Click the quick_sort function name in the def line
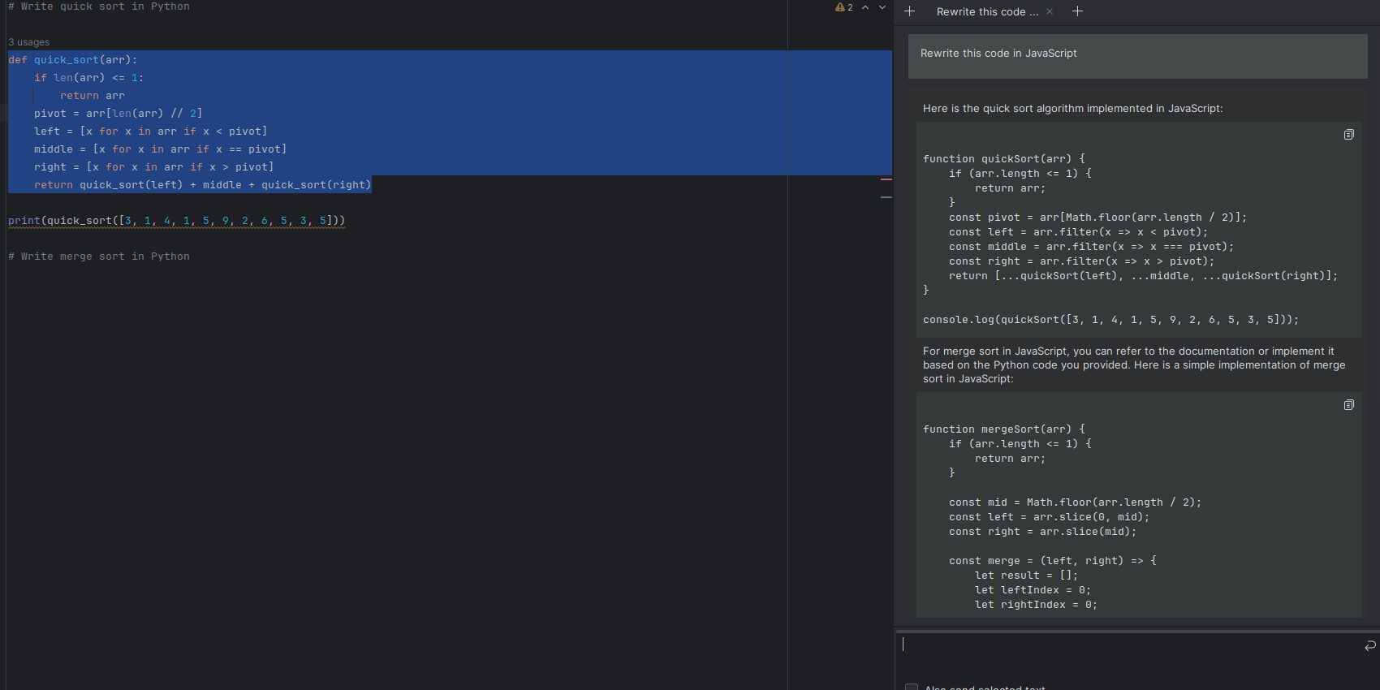1380x690 pixels. (67, 60)
